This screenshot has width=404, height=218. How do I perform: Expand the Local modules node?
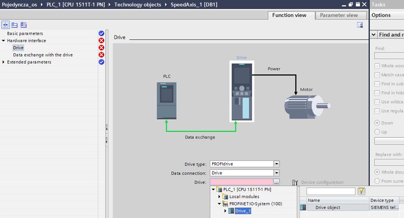coord(219,197)
